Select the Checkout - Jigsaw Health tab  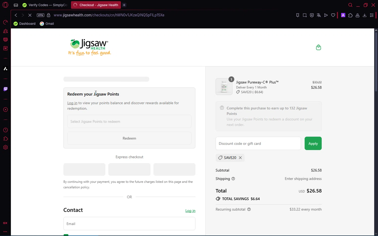tap(96, 5)
